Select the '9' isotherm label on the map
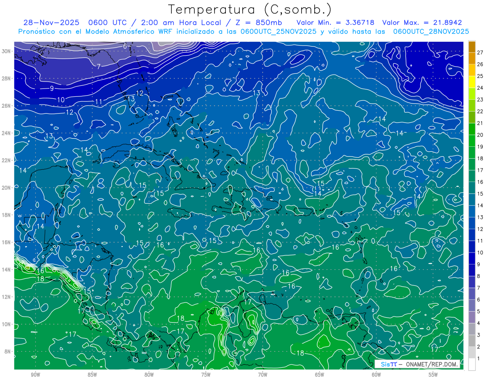Viewport: 491px width, 380px height. click(52, 88)
